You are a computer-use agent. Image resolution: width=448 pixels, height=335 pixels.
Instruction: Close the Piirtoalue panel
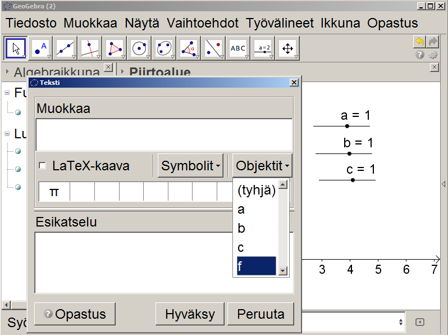point(435,67)
